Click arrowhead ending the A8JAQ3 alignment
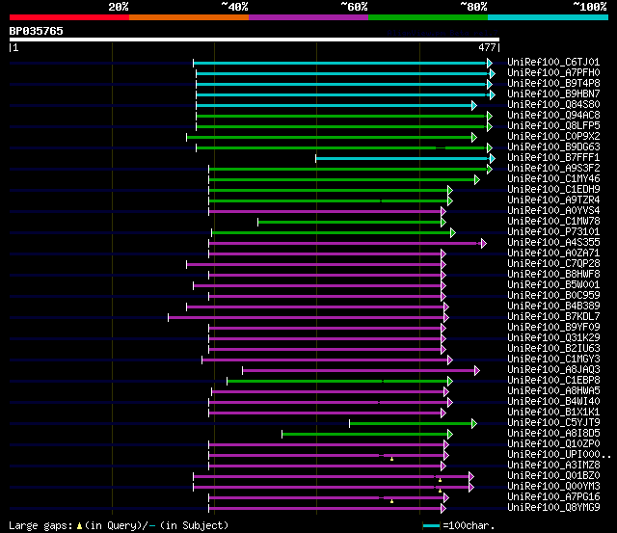Viewport: 617px width, 533px height. (477, 370)
